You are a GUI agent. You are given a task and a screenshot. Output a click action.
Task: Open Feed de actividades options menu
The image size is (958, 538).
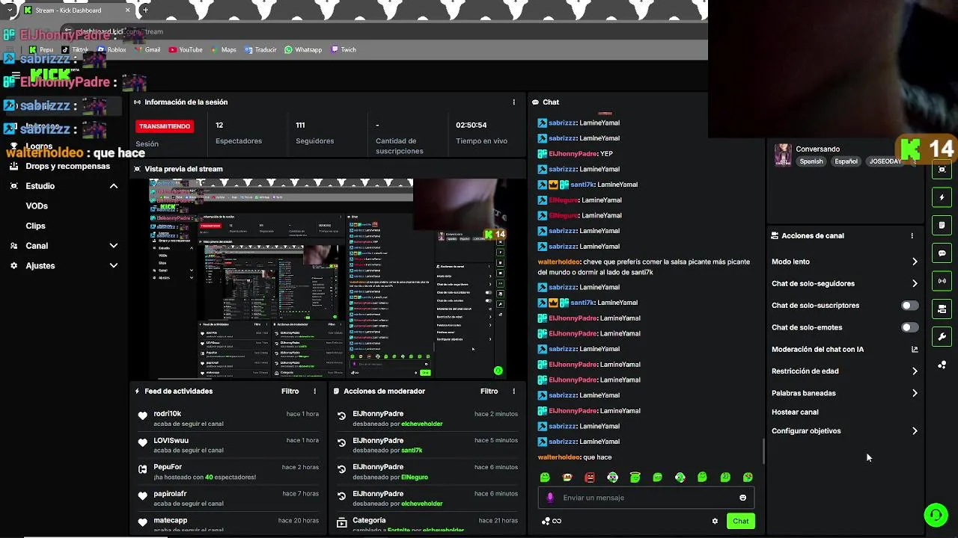pyautogui.click(x=314, y=391)
